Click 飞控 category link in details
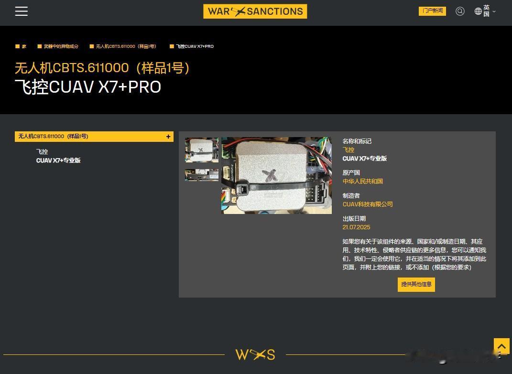Screen dimensions: 512x374 [x=348, y=150]
